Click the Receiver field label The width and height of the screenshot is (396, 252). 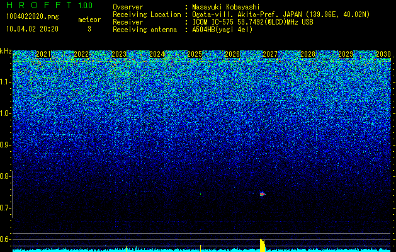point(128,22)
